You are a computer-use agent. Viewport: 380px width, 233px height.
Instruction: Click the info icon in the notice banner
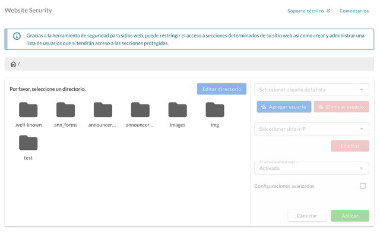tap(17, 36)
